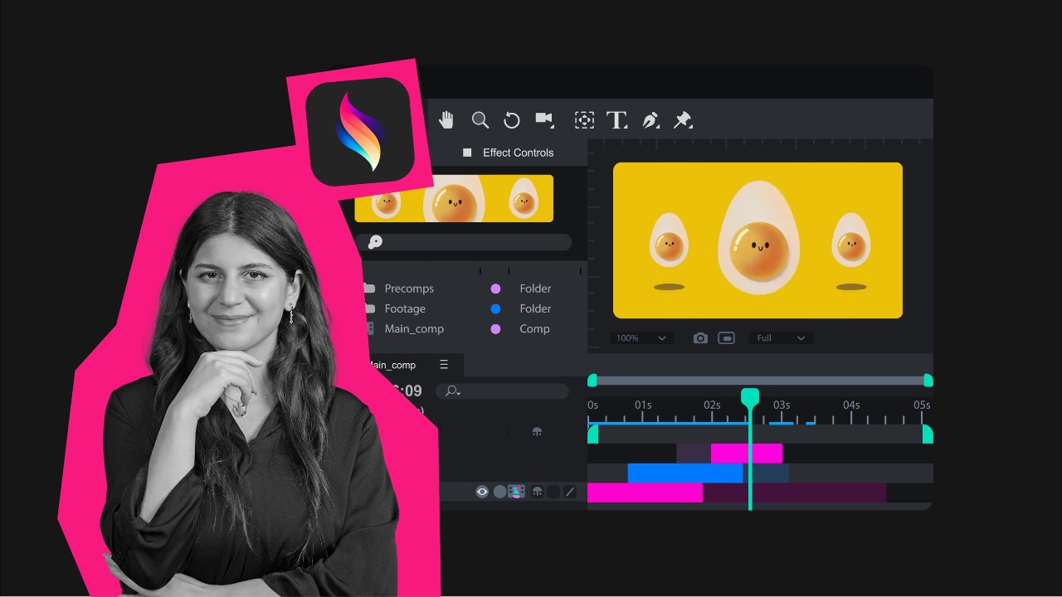The width and height of the screenshot is (1062, 597).
Task: Click the project panel search field
Action: [x=463, y=242]
